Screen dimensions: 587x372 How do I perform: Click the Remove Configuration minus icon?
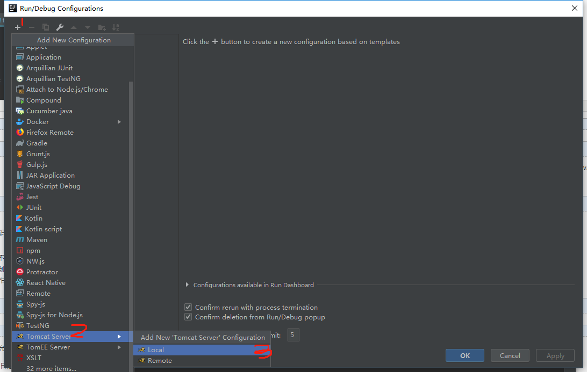[x=31, y=27]
